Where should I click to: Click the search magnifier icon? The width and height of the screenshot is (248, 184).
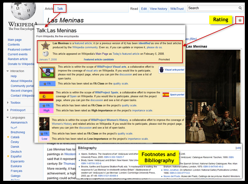(x=240, y=8)
